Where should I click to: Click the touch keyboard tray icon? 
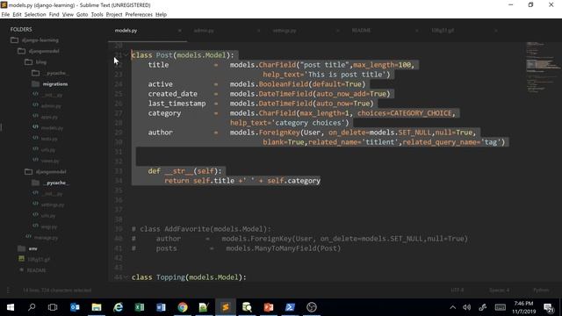(500, 307)
